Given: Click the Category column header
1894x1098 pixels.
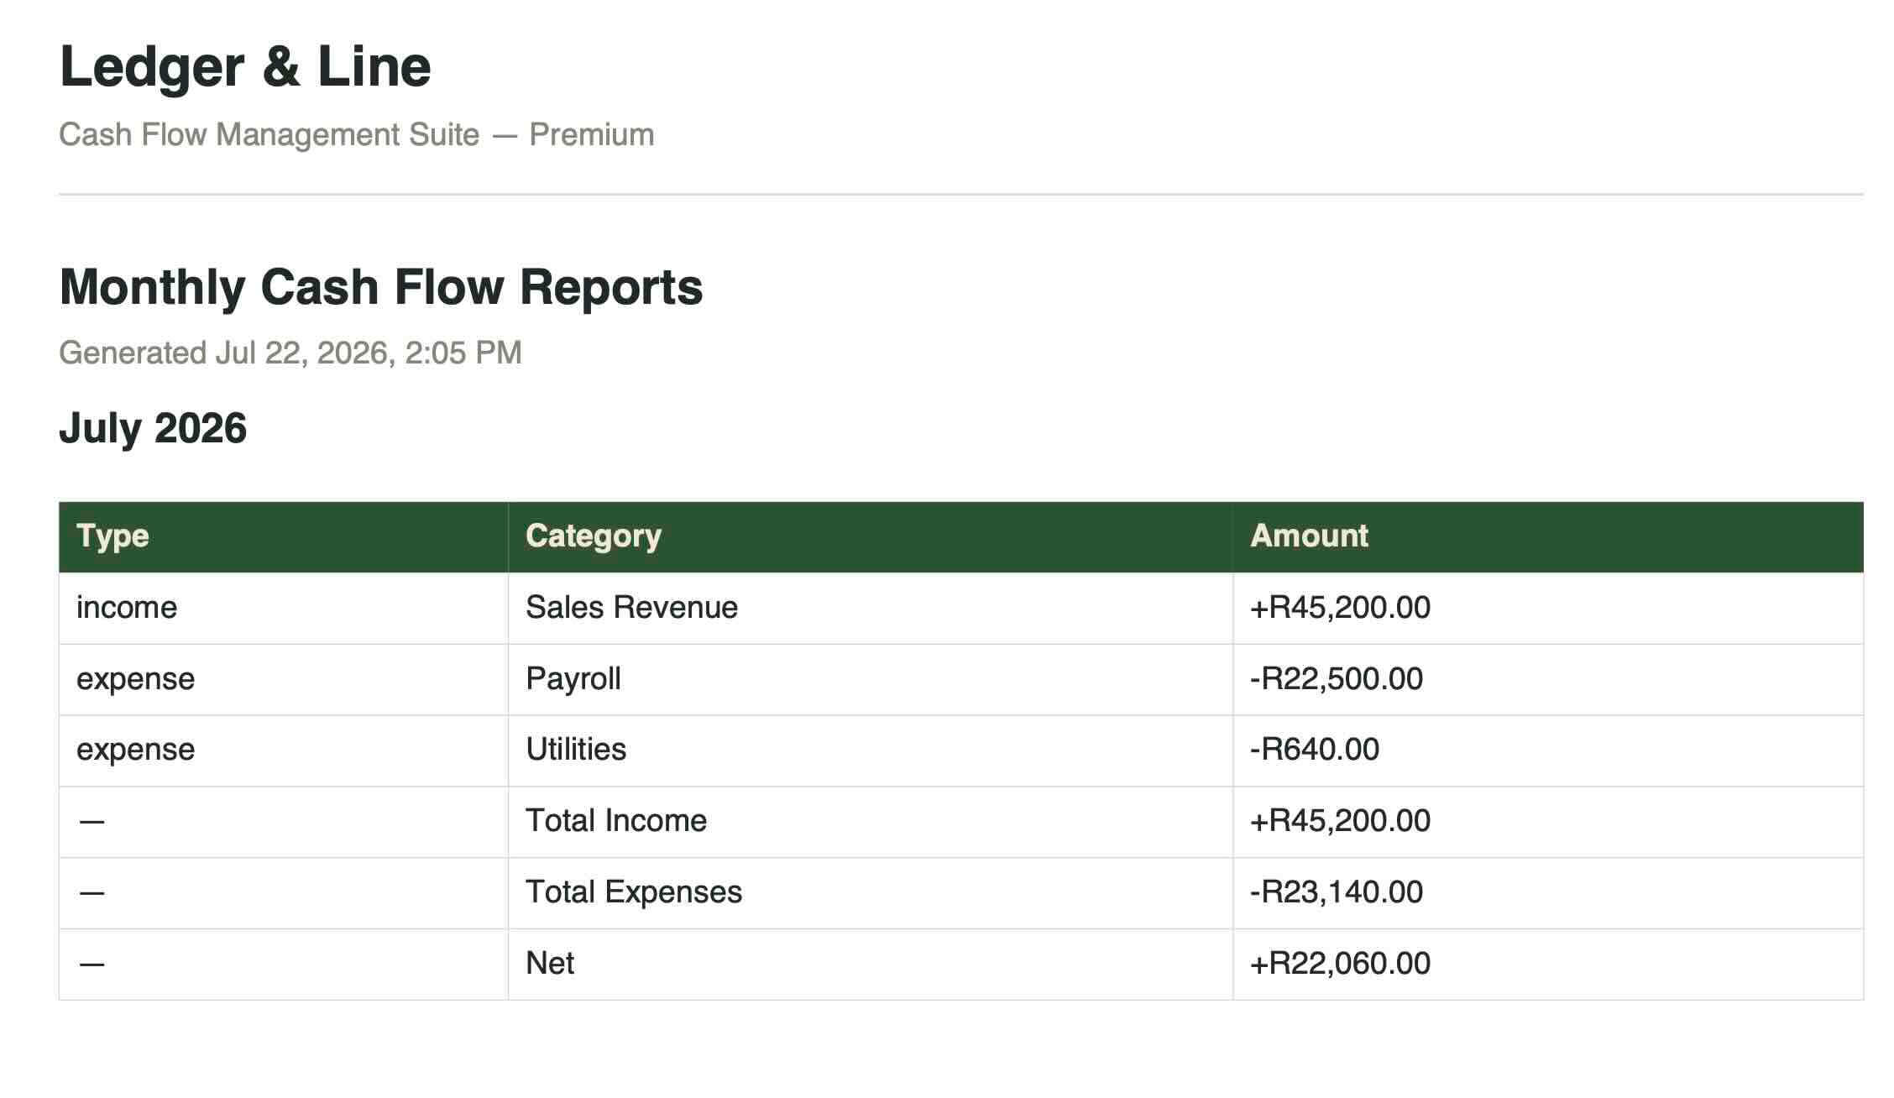Looking at the screenshot, I should [871, 536].
